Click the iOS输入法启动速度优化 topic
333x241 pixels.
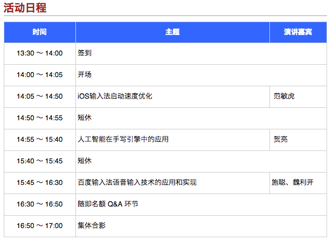[x=115, y=97]
